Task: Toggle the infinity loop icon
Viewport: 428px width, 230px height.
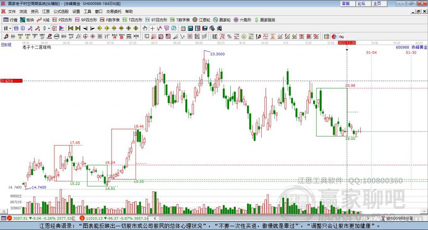Action: pyautogui.click(x=341, y=36)
